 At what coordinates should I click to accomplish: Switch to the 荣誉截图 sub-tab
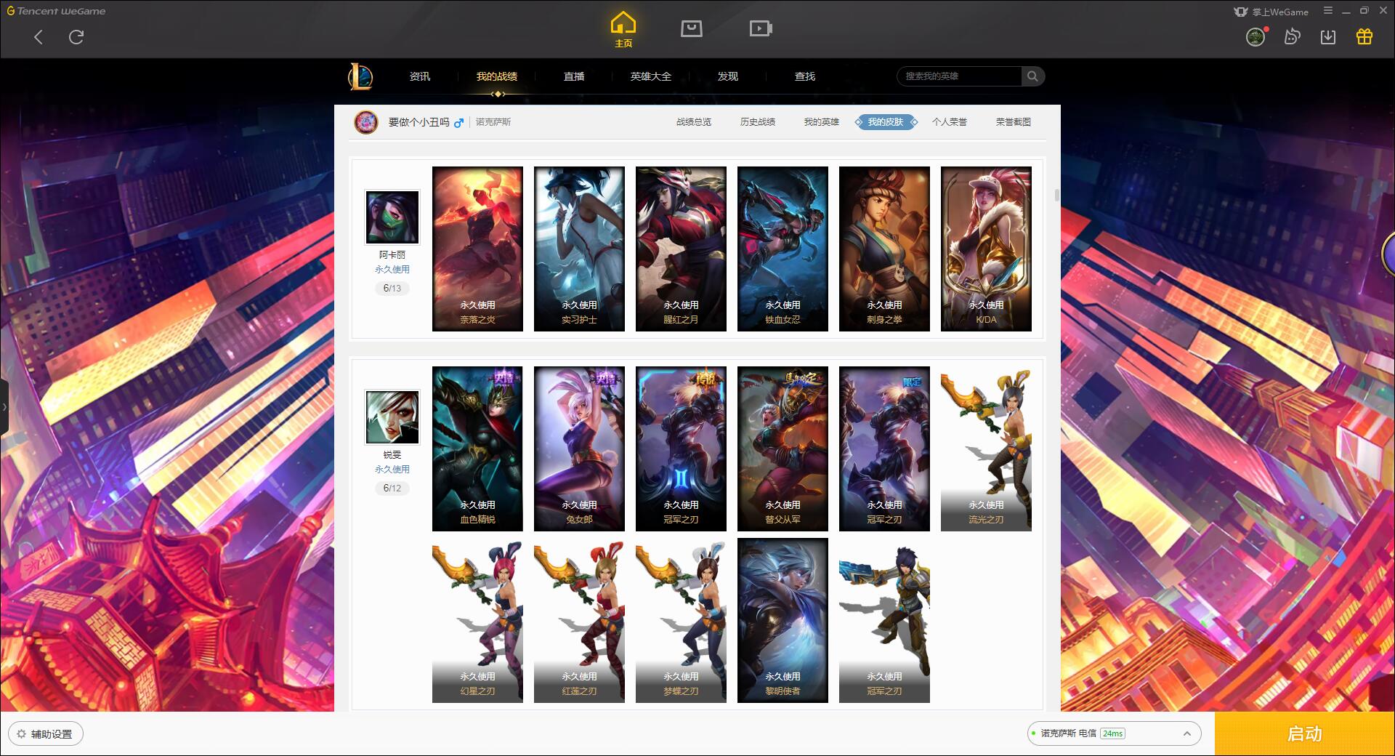1014,122
